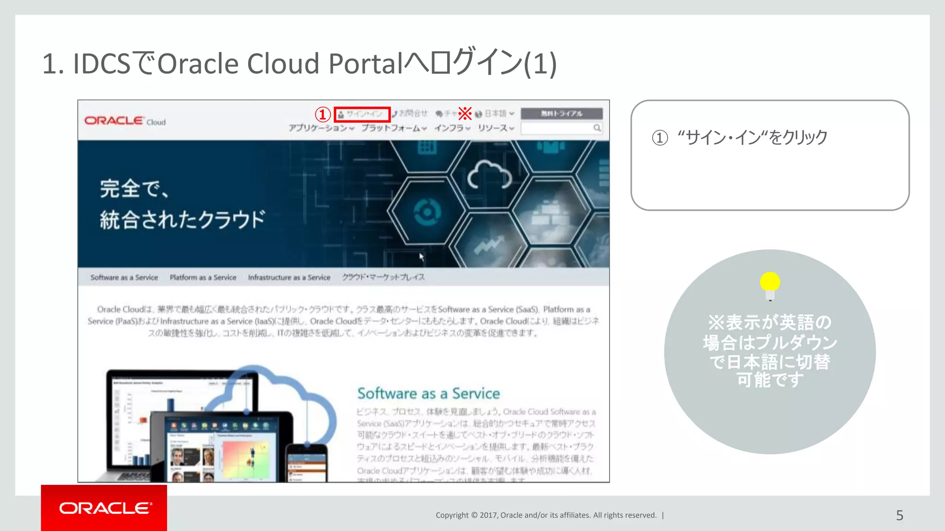Click the circular refresh hexagon icon

427,212
